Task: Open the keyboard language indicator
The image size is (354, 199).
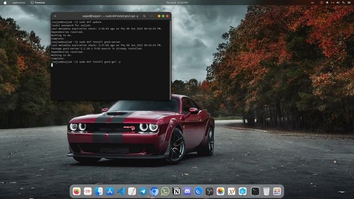Action: click(313, 3)
